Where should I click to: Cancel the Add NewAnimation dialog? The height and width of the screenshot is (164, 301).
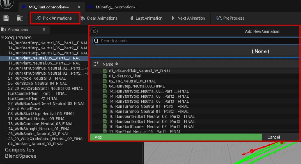click(x=273, y=137)
